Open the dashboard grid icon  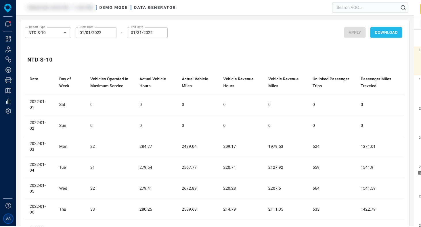8,39
